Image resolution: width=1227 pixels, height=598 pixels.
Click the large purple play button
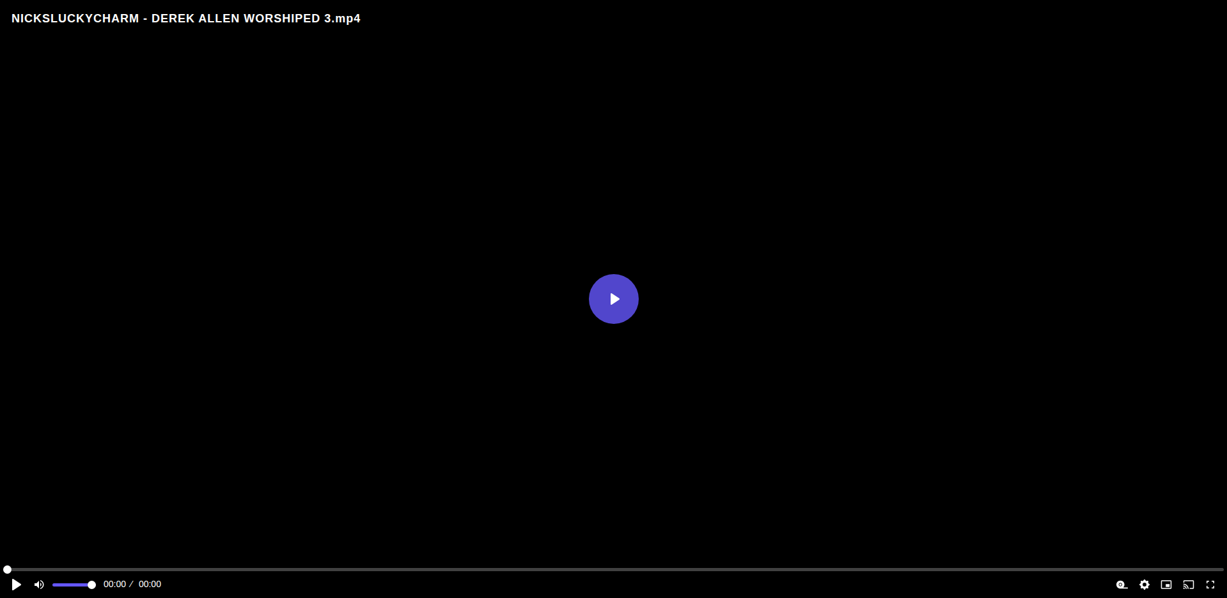[x=614, y=299]
